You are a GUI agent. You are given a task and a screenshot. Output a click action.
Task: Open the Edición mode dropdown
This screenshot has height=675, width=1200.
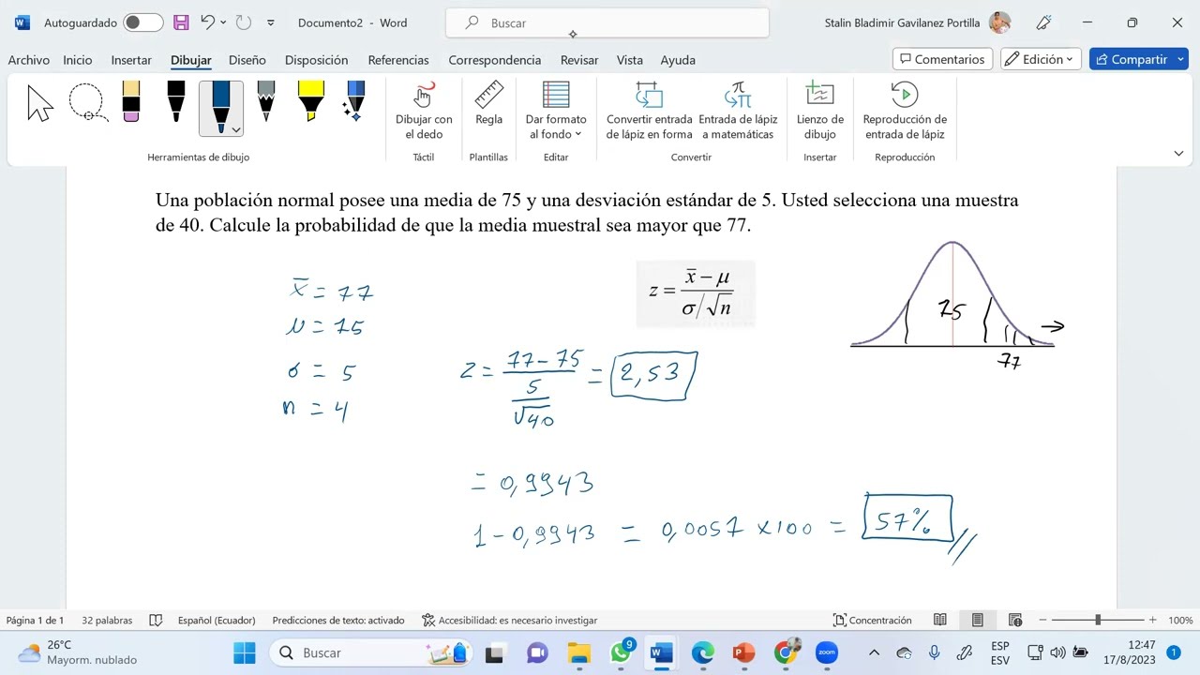point(1041,59)
